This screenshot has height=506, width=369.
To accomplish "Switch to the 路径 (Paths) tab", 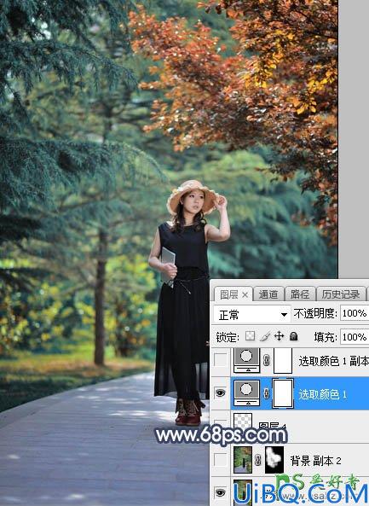I will point(300,294).
